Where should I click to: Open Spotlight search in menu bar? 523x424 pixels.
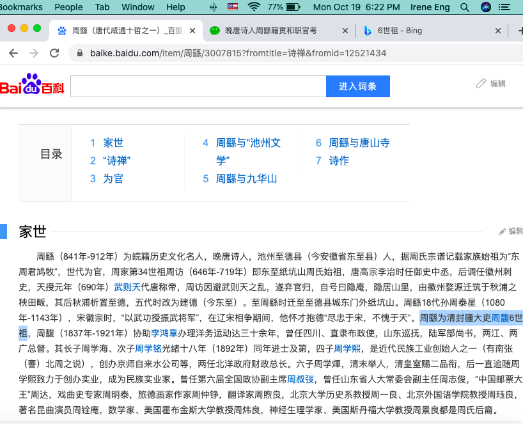pos(464,7)
